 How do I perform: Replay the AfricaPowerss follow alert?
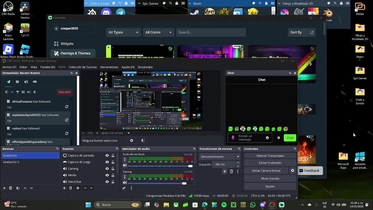click(67, 107)
